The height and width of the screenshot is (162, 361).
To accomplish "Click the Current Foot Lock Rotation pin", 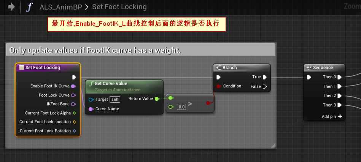I will click(x=74, y=131).
